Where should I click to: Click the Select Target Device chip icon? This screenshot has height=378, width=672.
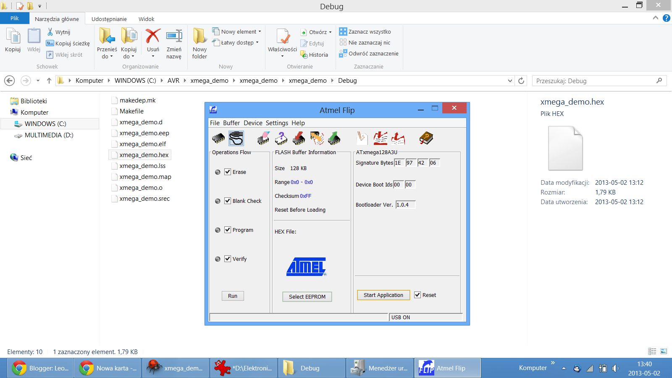218,138
